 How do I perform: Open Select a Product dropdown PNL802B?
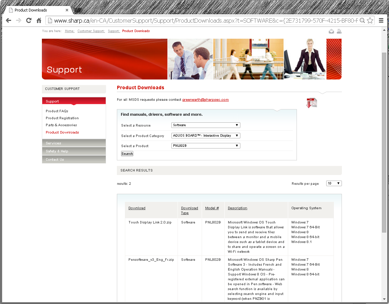[205, 146]
